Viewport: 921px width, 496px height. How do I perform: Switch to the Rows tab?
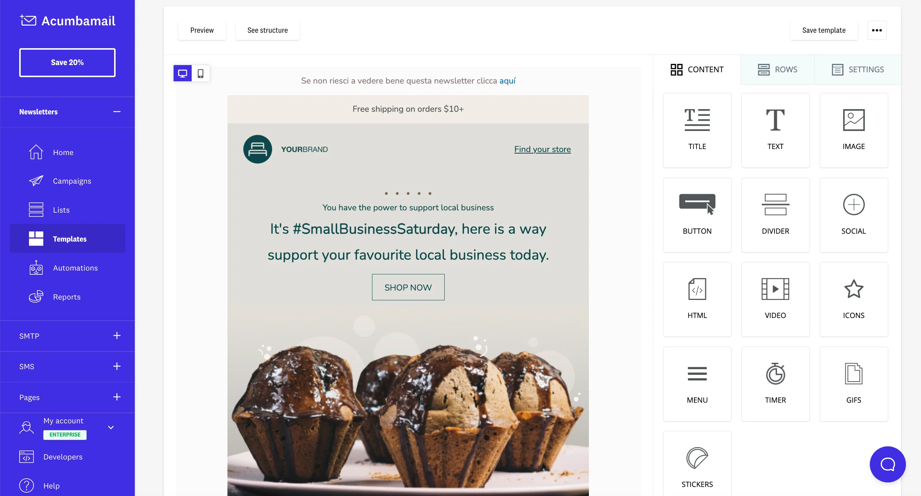pyautogui.click(x=778, y=70)
